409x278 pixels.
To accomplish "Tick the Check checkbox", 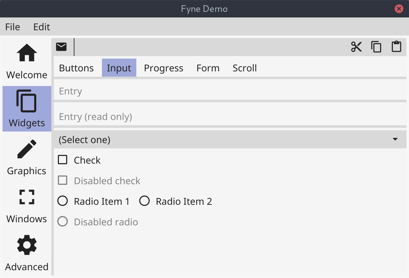I will [x=63, y=160].
